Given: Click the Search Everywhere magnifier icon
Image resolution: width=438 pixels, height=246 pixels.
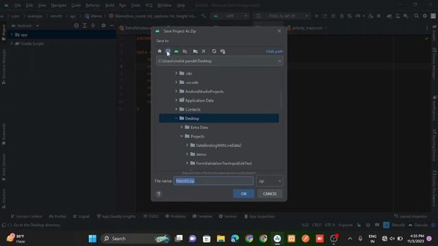Looking at the screenshot, I should tap(416, 16).
